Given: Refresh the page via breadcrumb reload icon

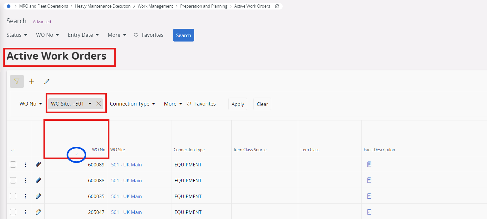Looking at the screenshot, I should [277, 6].
